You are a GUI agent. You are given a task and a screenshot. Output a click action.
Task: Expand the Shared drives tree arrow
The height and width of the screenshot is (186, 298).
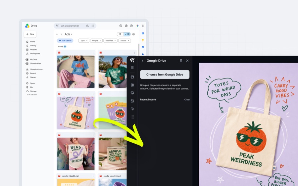25,64
